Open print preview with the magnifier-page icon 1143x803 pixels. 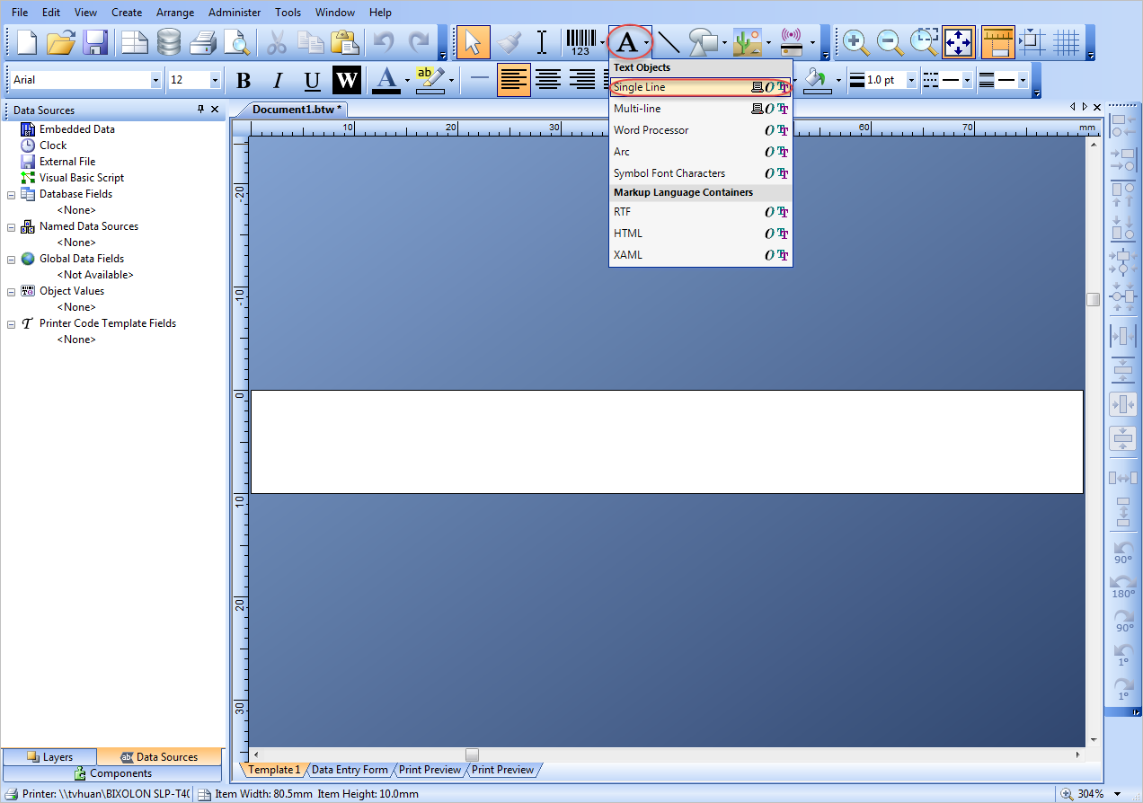236,42
